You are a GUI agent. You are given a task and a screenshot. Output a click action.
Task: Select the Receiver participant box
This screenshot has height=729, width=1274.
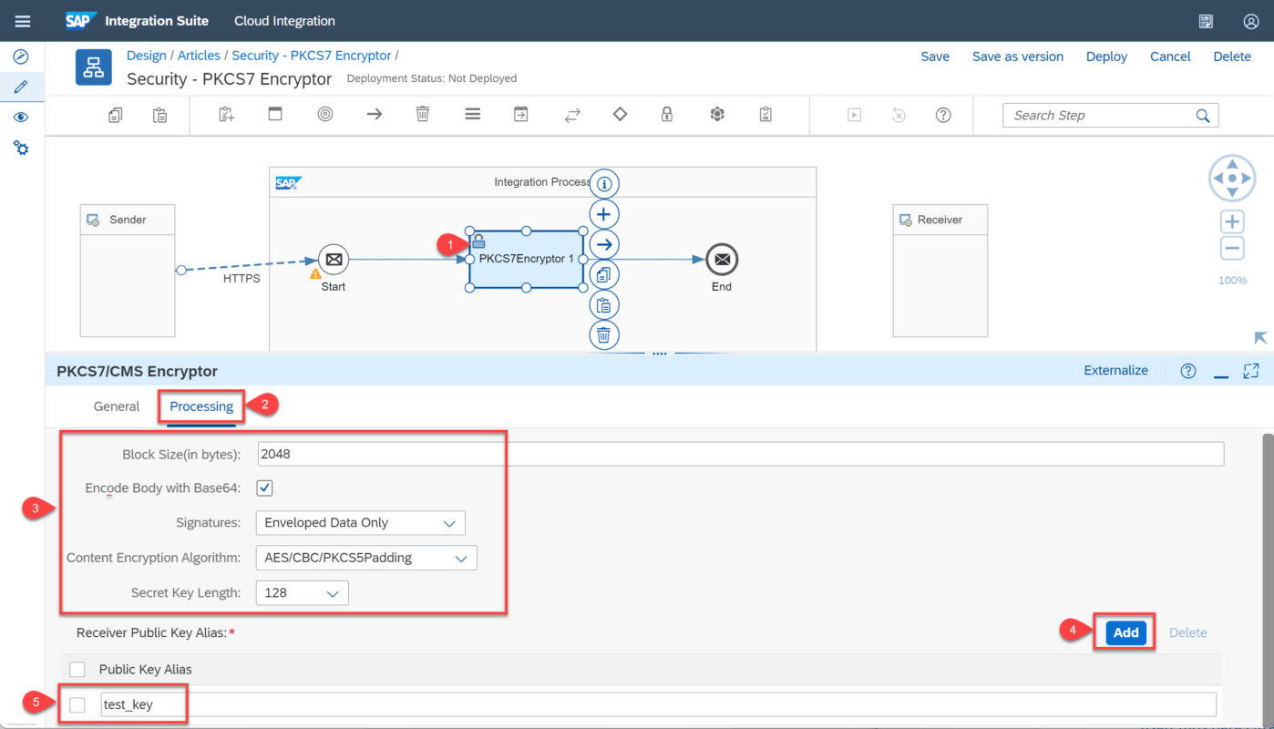(940, 271)
